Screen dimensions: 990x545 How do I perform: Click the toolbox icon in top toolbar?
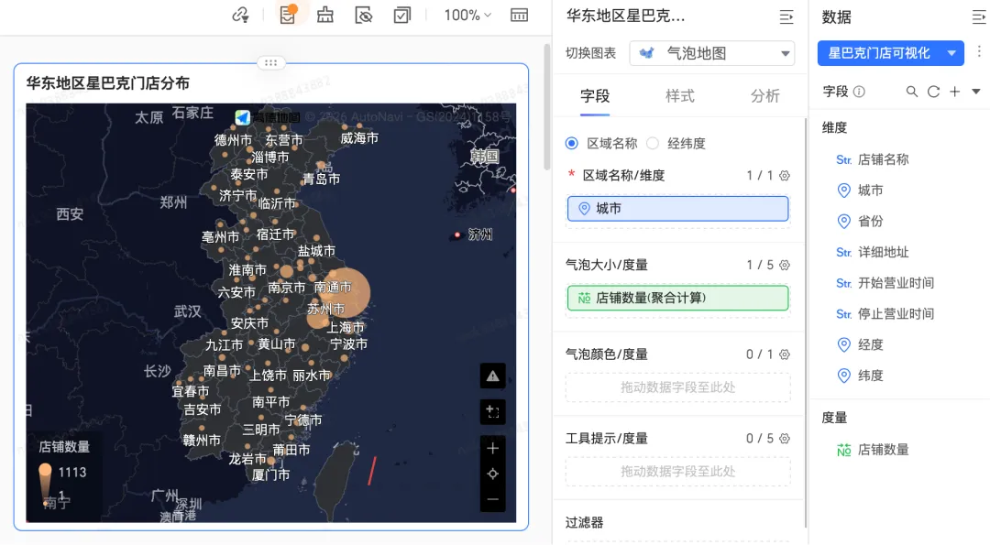(325, 15)
